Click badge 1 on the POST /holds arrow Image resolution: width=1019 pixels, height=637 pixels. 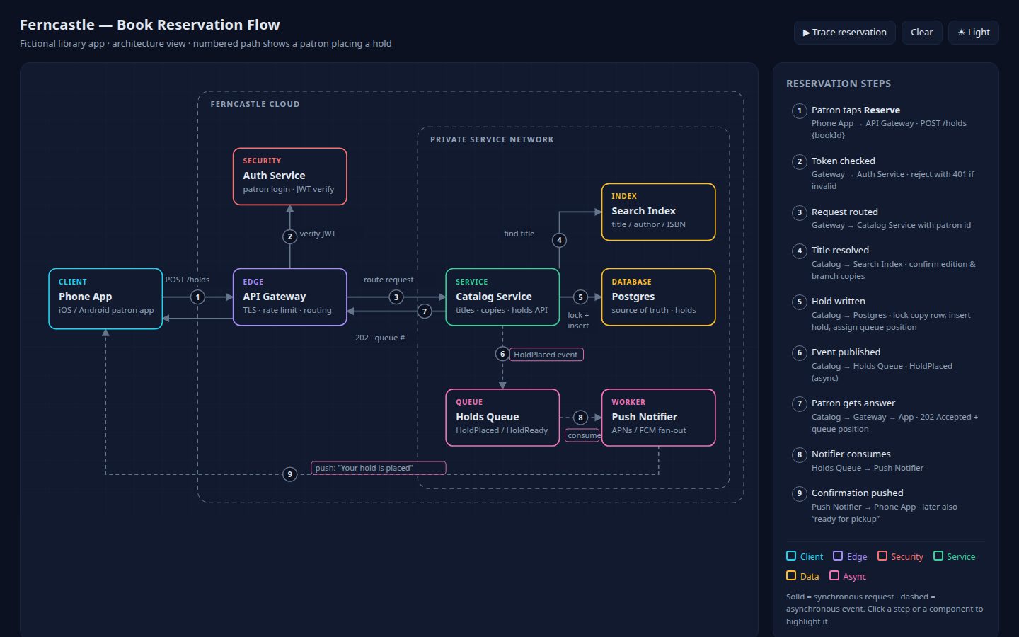pos(198,297)
